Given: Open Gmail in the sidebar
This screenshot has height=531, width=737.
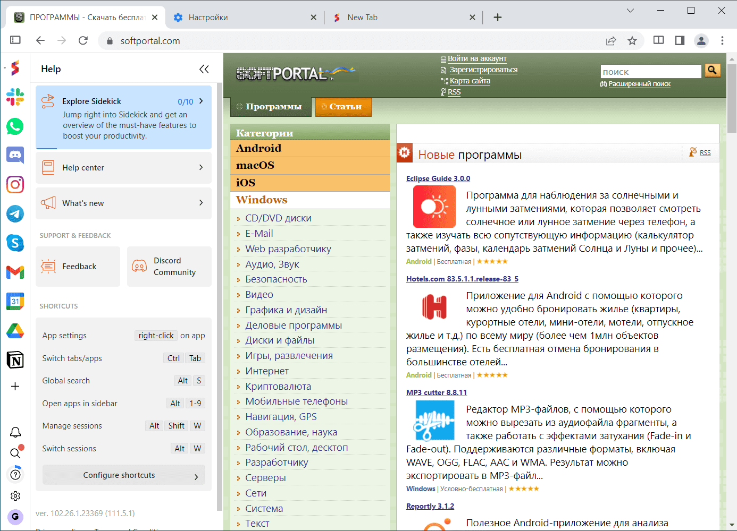Looking at the screenshot, I should coord(15,272).
